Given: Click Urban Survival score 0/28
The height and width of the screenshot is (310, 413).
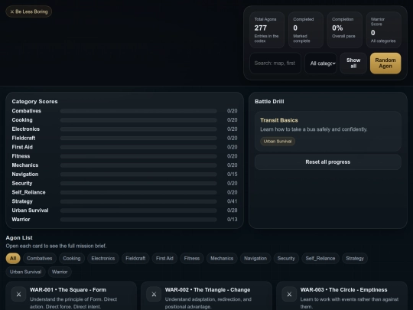Looking at the screenshot, I should tap(232, 210).
